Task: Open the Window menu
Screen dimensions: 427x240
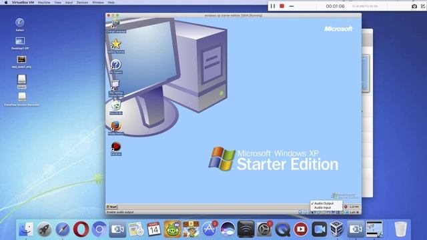Action: click(x=98, y=3)
